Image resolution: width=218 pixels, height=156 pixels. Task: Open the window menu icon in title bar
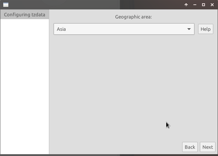click(6, 5)
